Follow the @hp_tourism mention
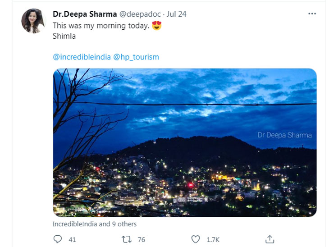This screenshot has height=247, width=329. (x=136, y=57)
